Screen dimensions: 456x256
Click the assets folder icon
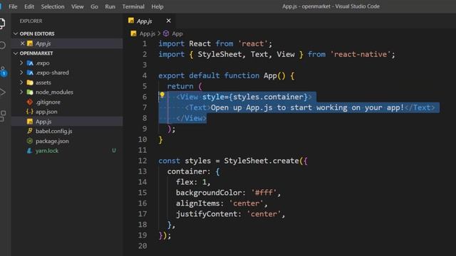30,82
